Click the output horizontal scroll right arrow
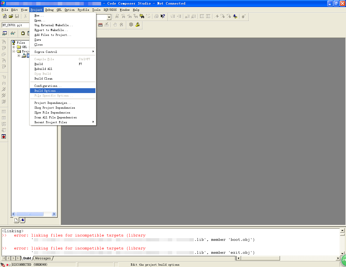Screen dimensions: 346x267 338,258
